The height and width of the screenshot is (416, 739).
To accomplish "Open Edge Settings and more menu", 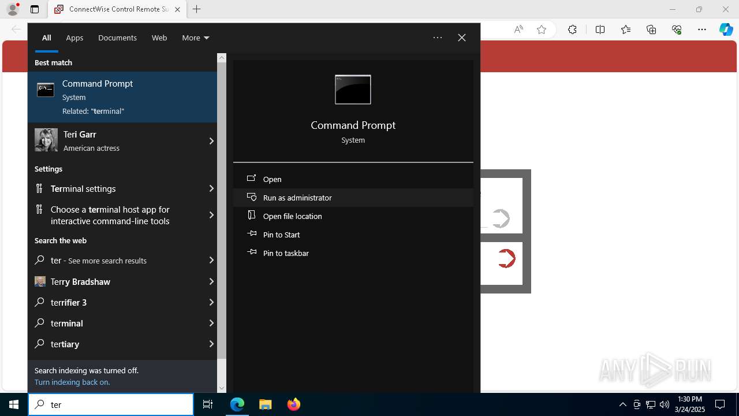I will click(702, 29).
